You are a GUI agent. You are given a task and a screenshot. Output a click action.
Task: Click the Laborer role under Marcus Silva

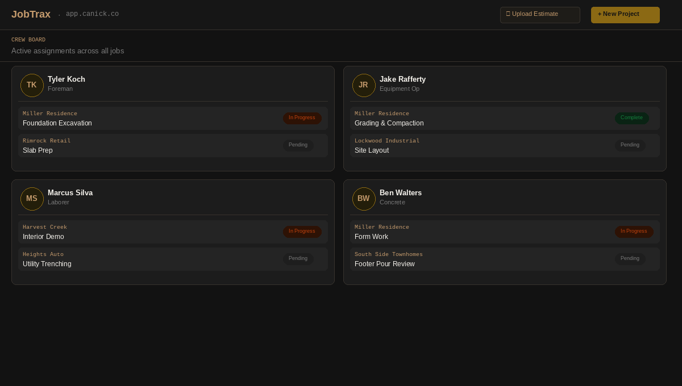pyautogui.click(x=59, y=203)
